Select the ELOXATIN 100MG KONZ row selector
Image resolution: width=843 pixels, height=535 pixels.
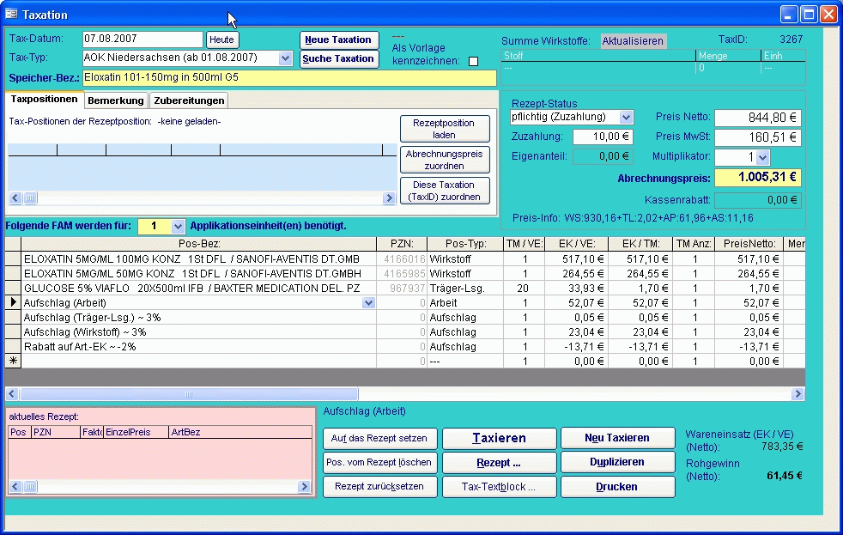13,259
